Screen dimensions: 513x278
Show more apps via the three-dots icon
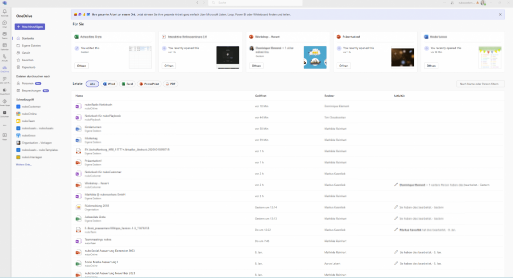click(x=5, y=125)
